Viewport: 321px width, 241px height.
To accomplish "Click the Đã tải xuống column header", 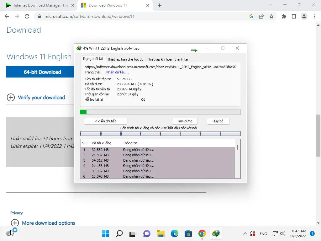I will click(x=105, y=143).
